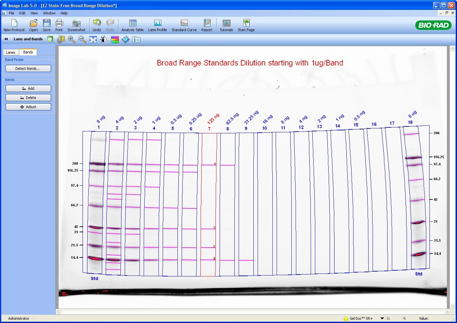Click the vertical scrollbar down arrow
Viewport: 457px width, 323px height.
(x=453, y=306)
